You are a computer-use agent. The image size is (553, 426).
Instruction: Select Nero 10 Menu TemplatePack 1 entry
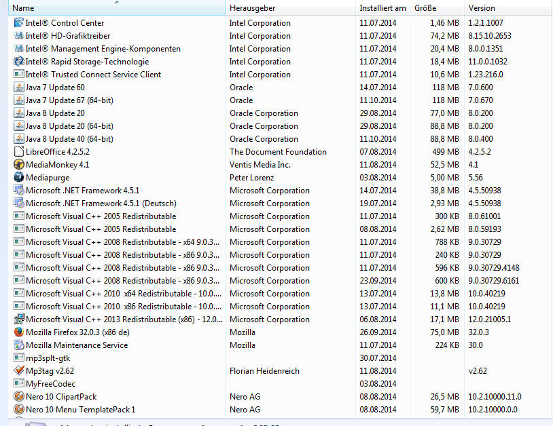pyautogui.click(x=80, y=410)
